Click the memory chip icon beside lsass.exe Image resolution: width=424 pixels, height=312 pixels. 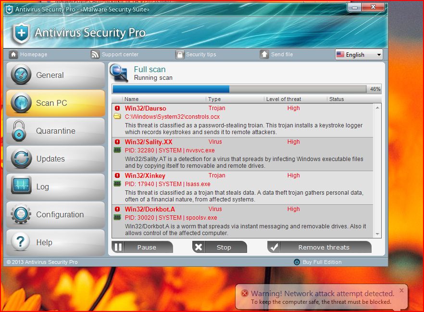[x=117, y=184]
